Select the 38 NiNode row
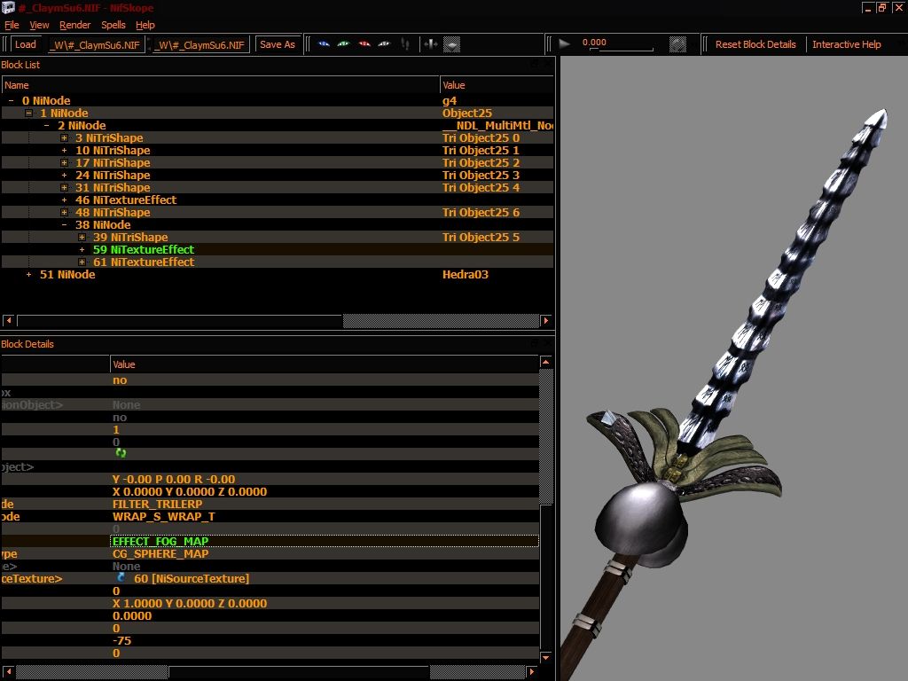The image size is (908, 681). point(278,224)
